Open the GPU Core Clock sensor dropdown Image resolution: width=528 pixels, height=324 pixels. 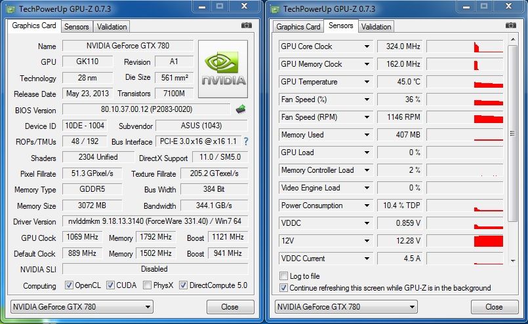(367, 46)
